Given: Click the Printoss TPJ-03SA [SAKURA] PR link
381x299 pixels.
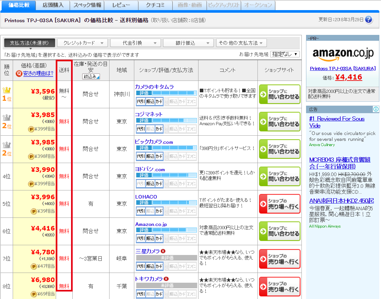Looking at the screenshot, I should click(x=343, y=68).
